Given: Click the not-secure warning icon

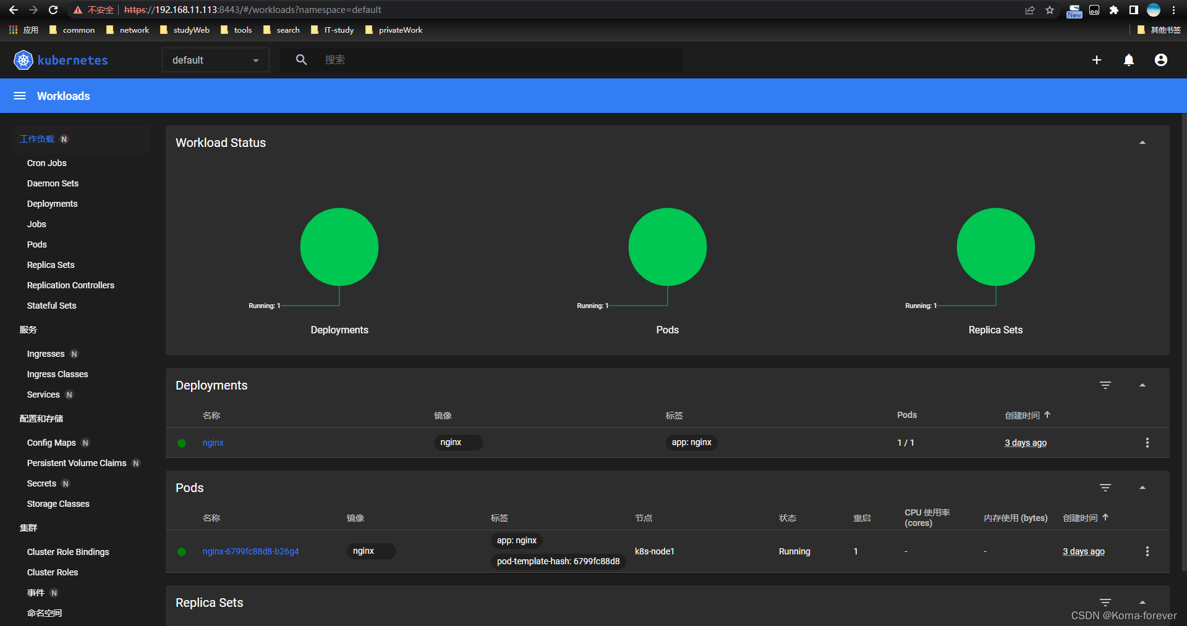Looking at the screenshot, I should pyautogui.click(x=78, y=10).
